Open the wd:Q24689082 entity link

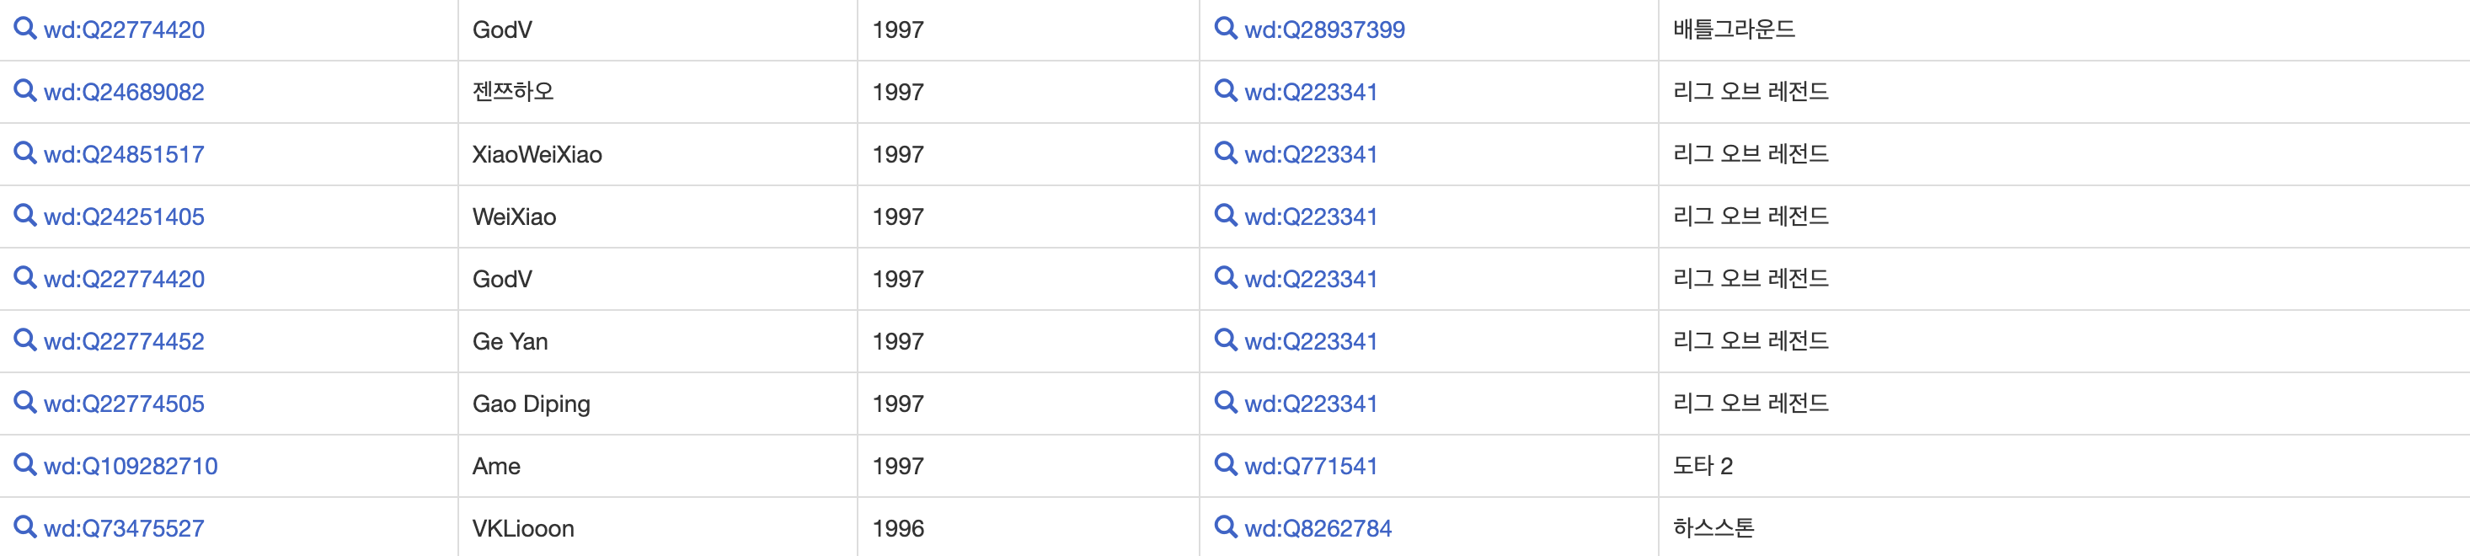click(124, 92)
